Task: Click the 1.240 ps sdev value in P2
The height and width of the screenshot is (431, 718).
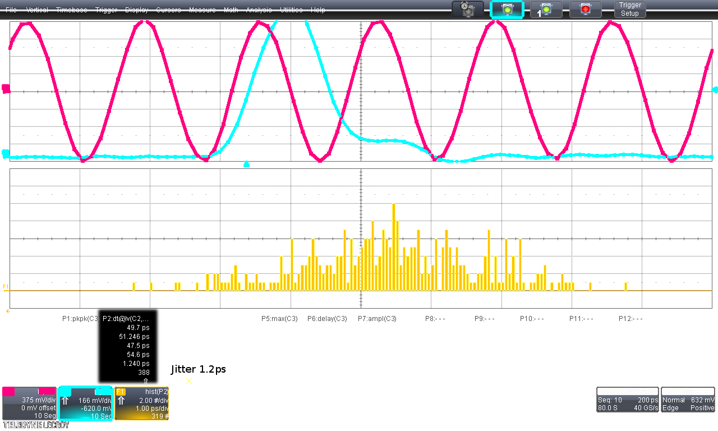Action: click(x=136, y=364)
